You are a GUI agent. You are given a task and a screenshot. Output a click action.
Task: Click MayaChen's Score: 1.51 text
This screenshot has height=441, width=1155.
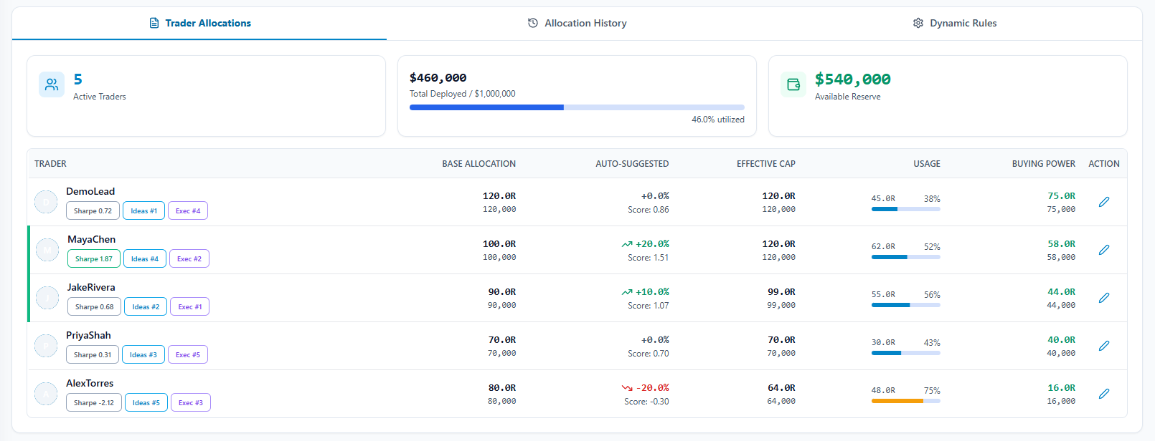(649, 258)
